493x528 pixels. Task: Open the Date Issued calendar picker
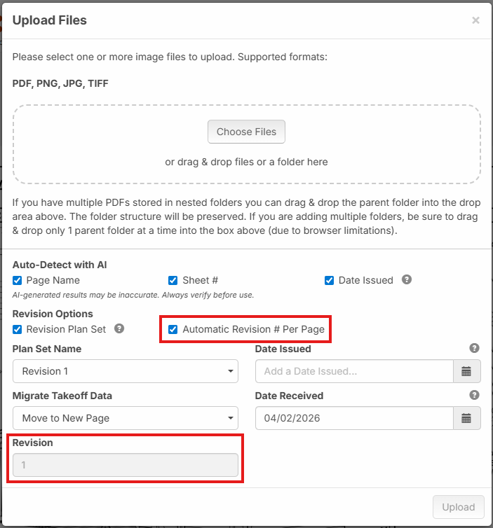(x=466, y=371)
